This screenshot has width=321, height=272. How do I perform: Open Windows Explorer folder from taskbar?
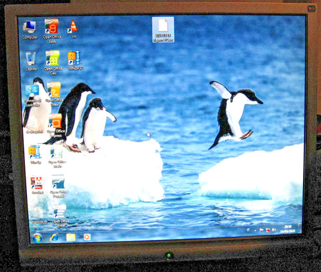click(71, 237)
